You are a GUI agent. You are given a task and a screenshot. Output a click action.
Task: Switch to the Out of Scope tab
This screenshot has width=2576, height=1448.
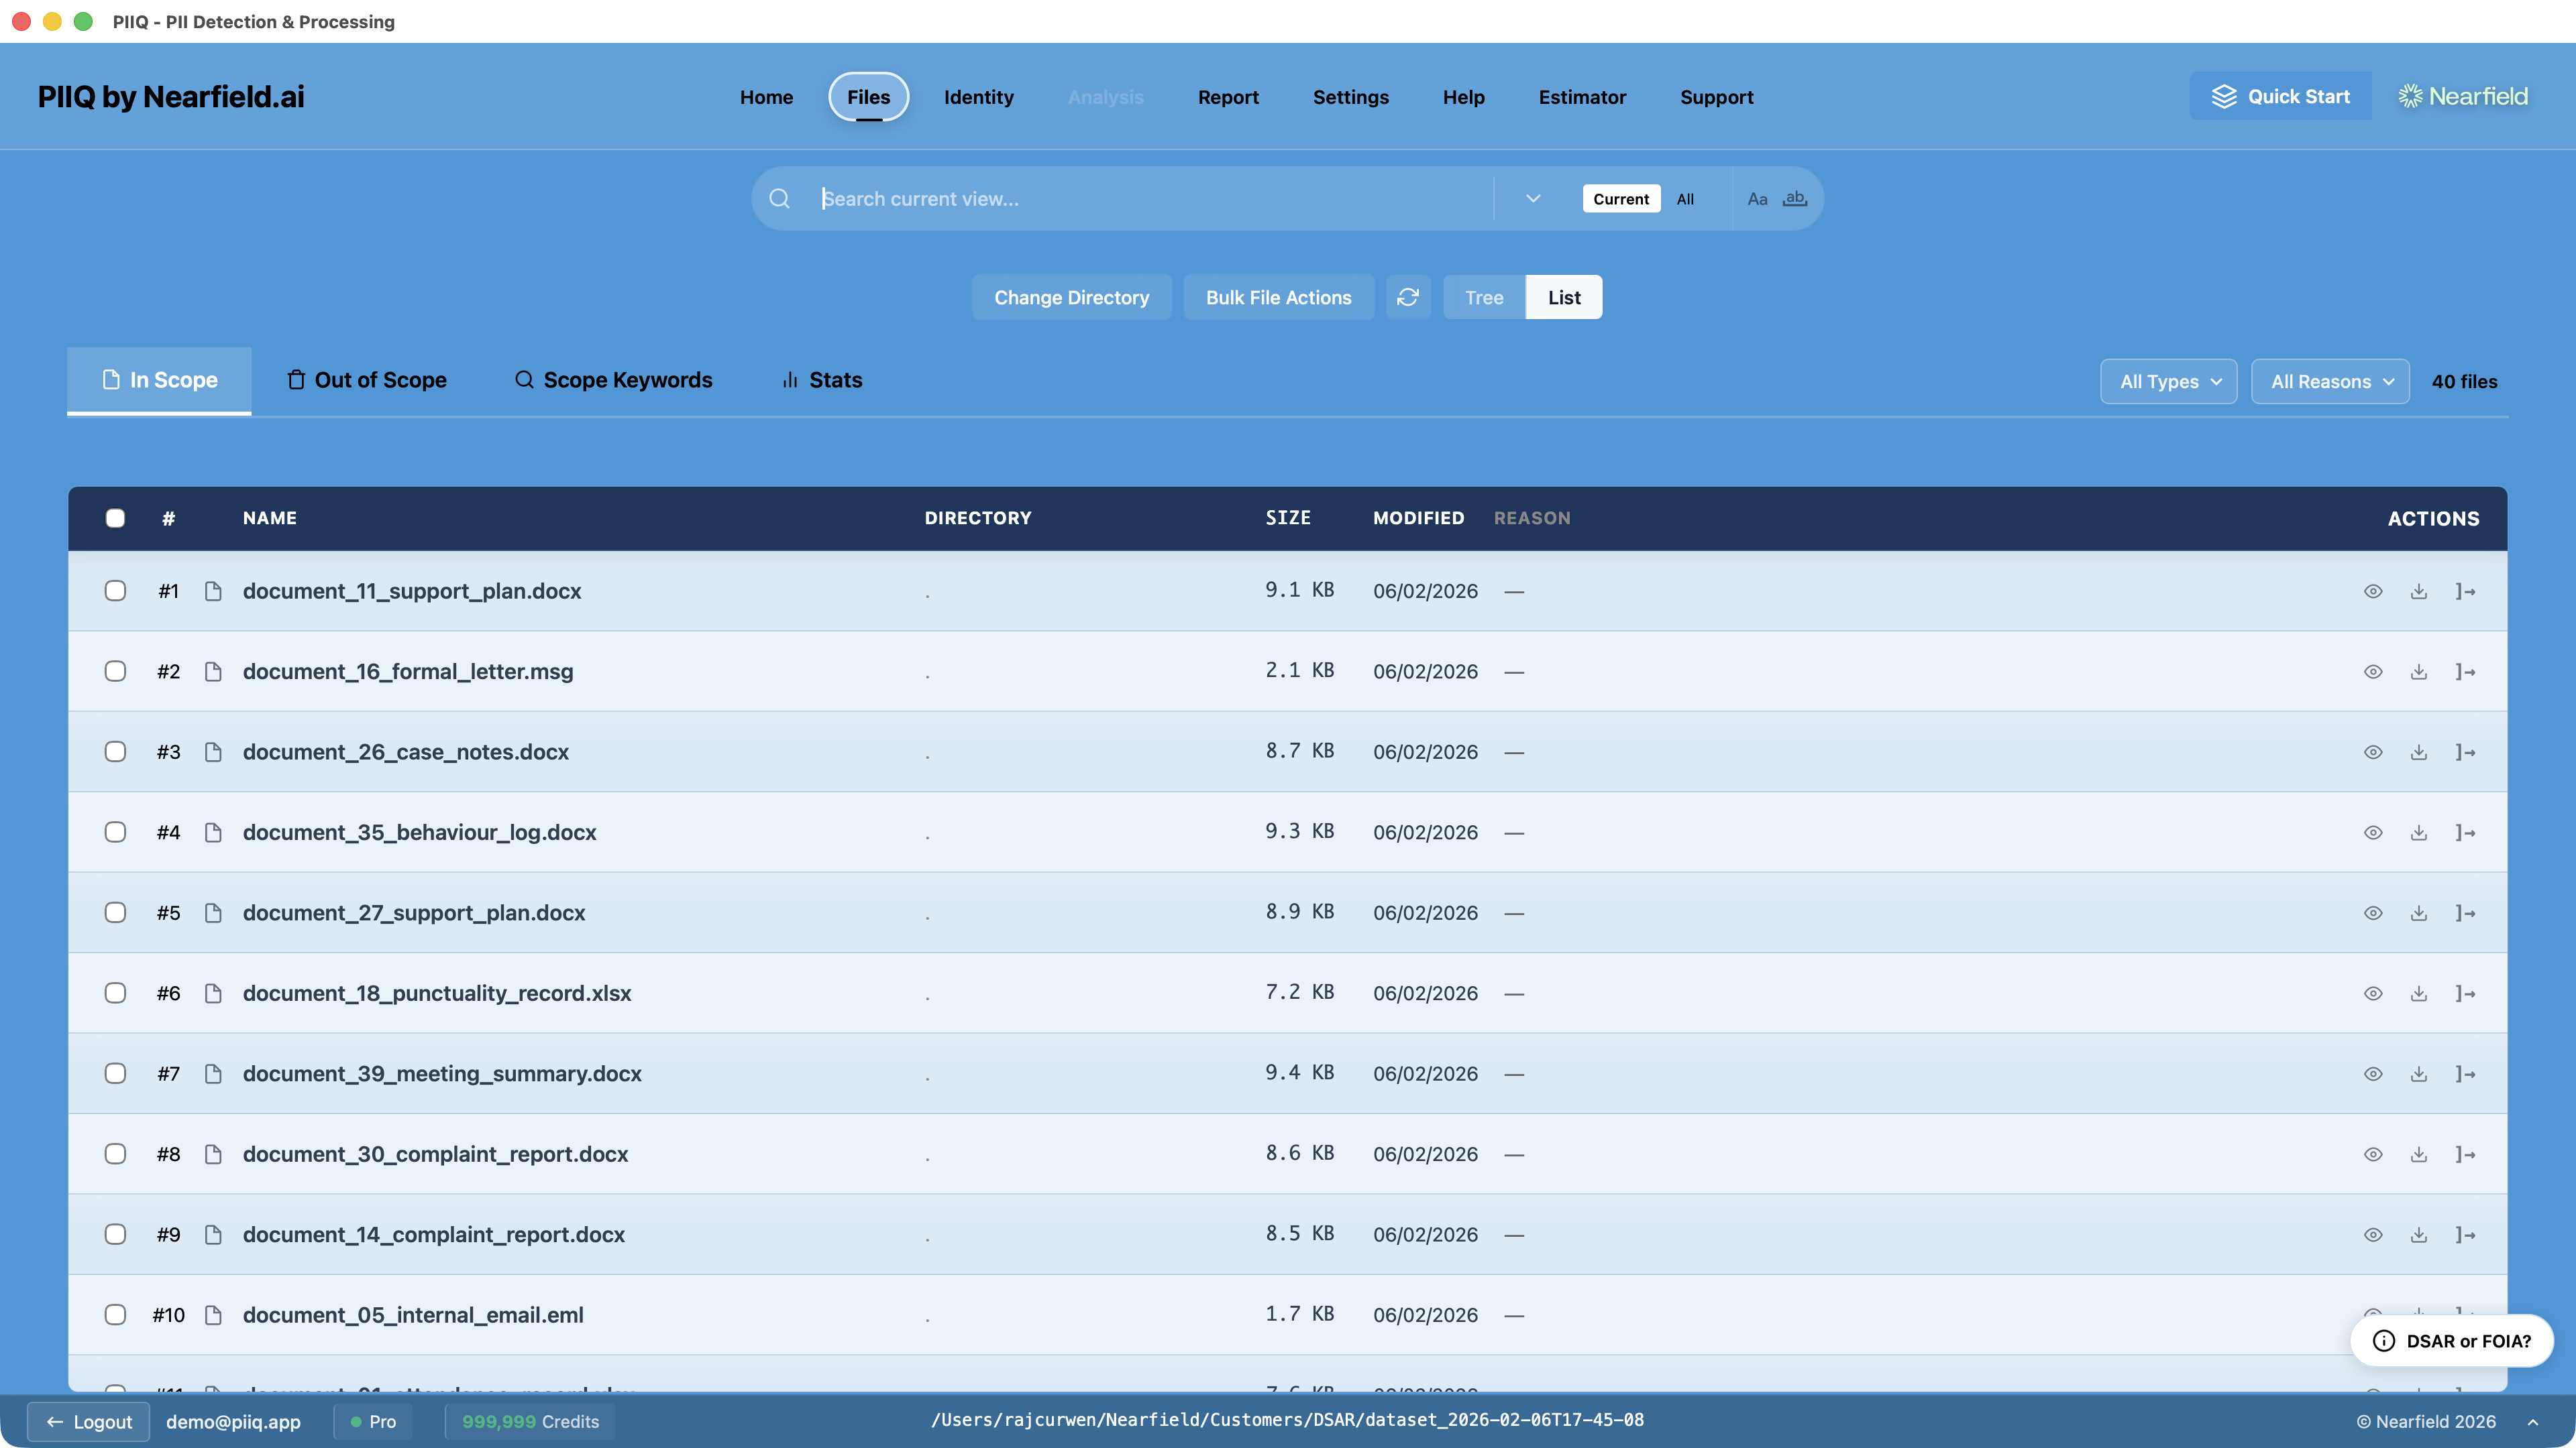click(366, 379)
